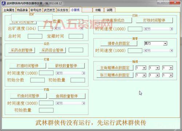Click left arrow of 出矿速度 slider

pos(55,28)
